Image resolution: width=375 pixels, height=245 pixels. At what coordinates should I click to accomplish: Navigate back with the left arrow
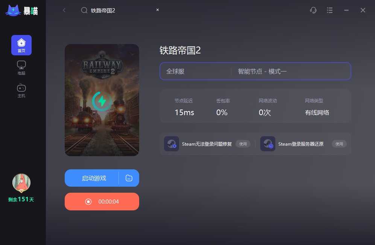[64, 10]
